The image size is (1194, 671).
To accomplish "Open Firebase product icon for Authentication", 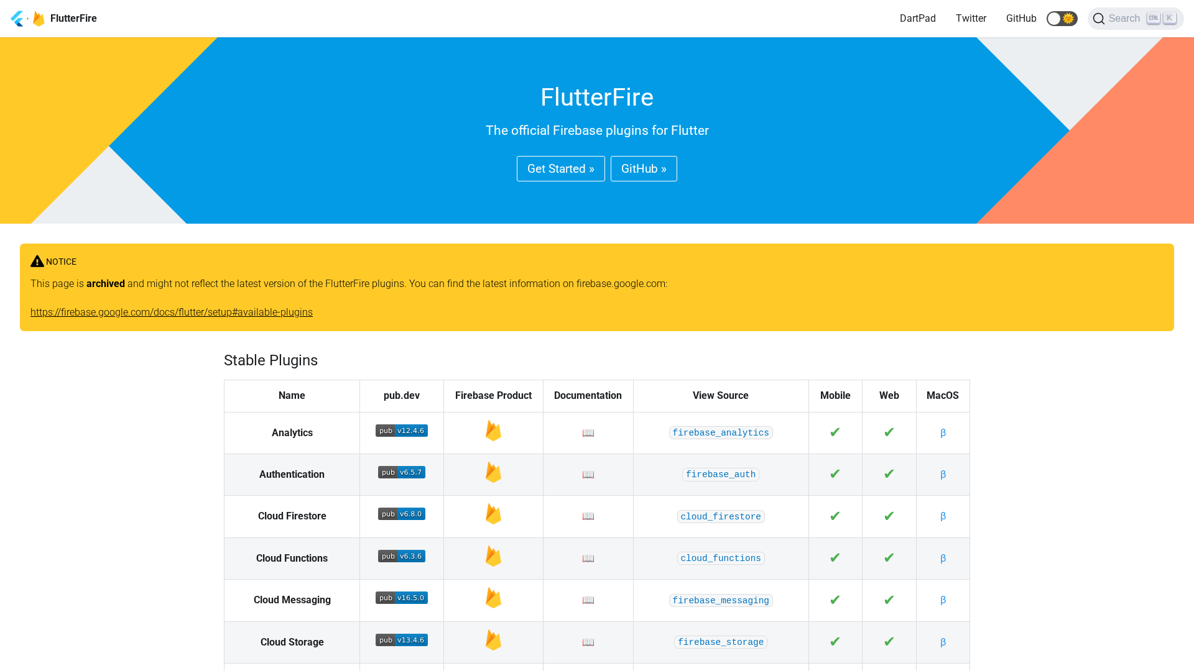I will (x=493, y=472).
